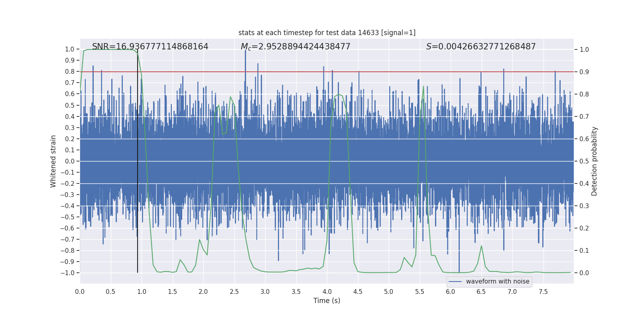Select the −0.3 tick on the strain axis

(67, 195)
